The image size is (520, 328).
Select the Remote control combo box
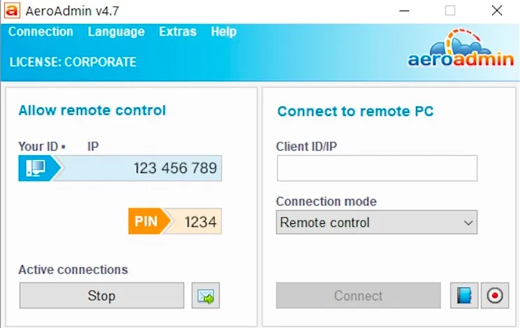(377, 223)
